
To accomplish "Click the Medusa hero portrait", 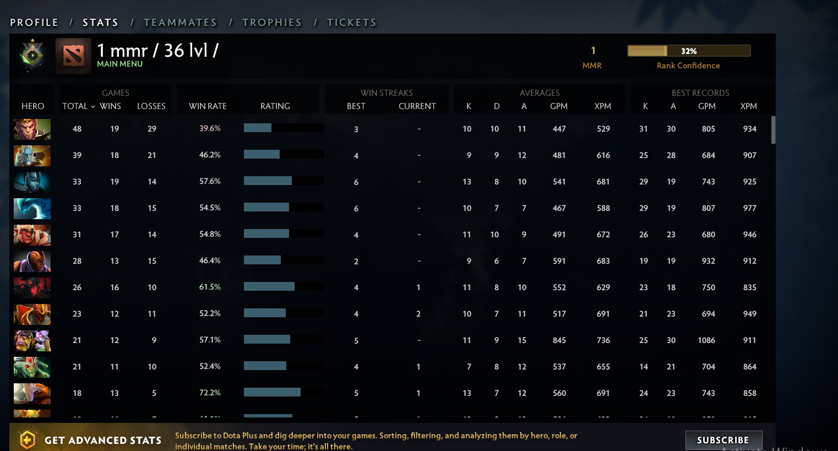I will [32, 367].
